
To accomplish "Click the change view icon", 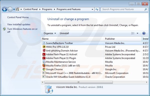I will 133,33.
